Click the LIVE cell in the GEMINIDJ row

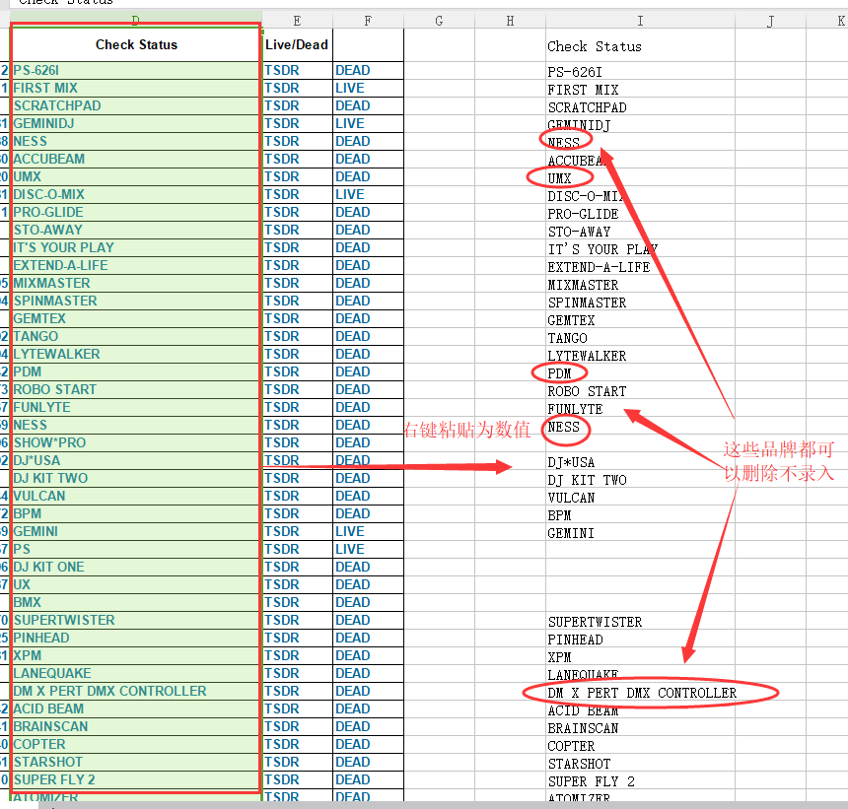coord(369,124)
